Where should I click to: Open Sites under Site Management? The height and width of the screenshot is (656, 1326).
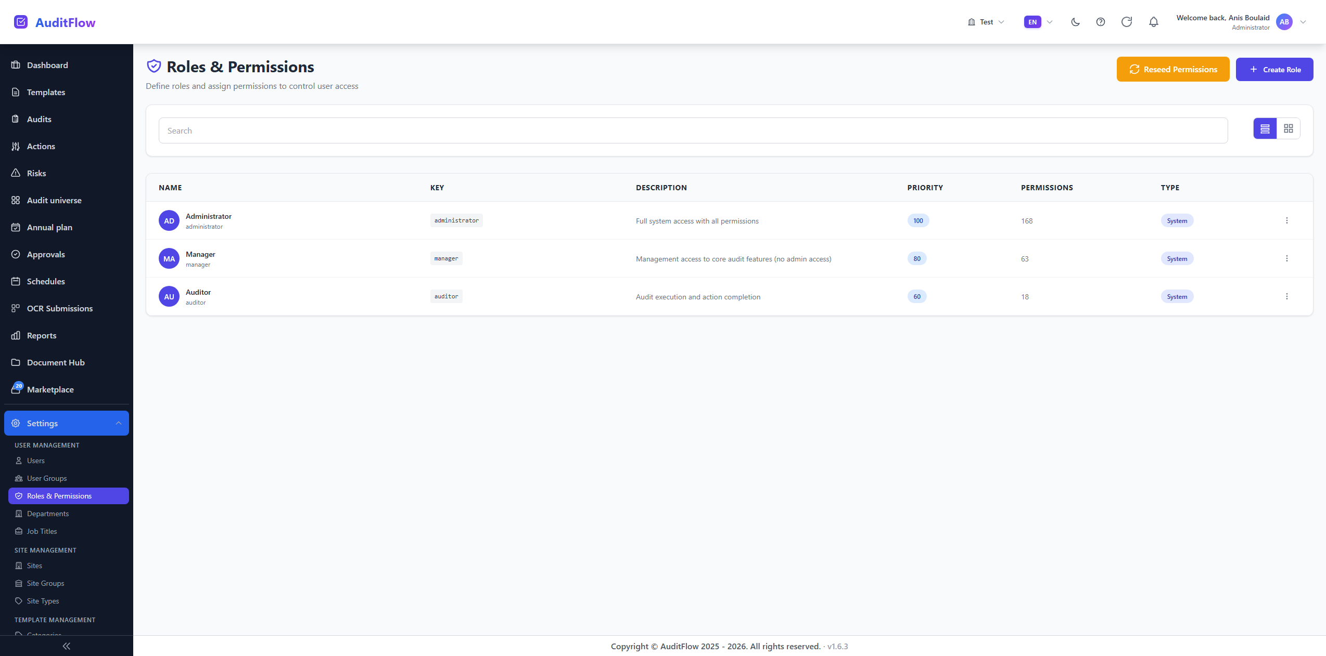[69, 566]
